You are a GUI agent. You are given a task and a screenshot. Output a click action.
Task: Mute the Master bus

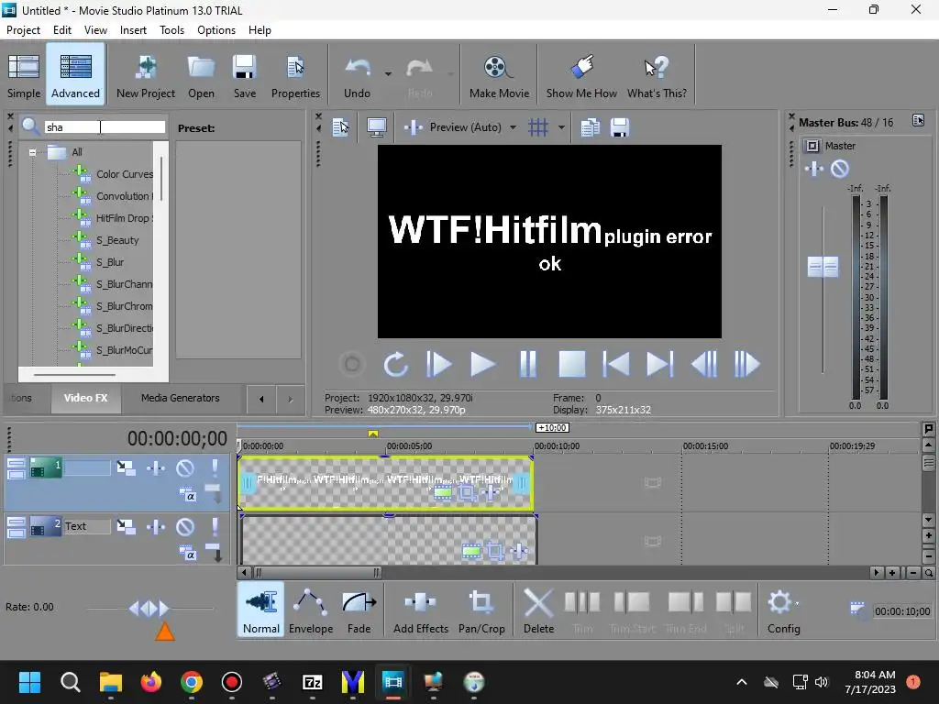pyautogui.click(x=840, y=169)
